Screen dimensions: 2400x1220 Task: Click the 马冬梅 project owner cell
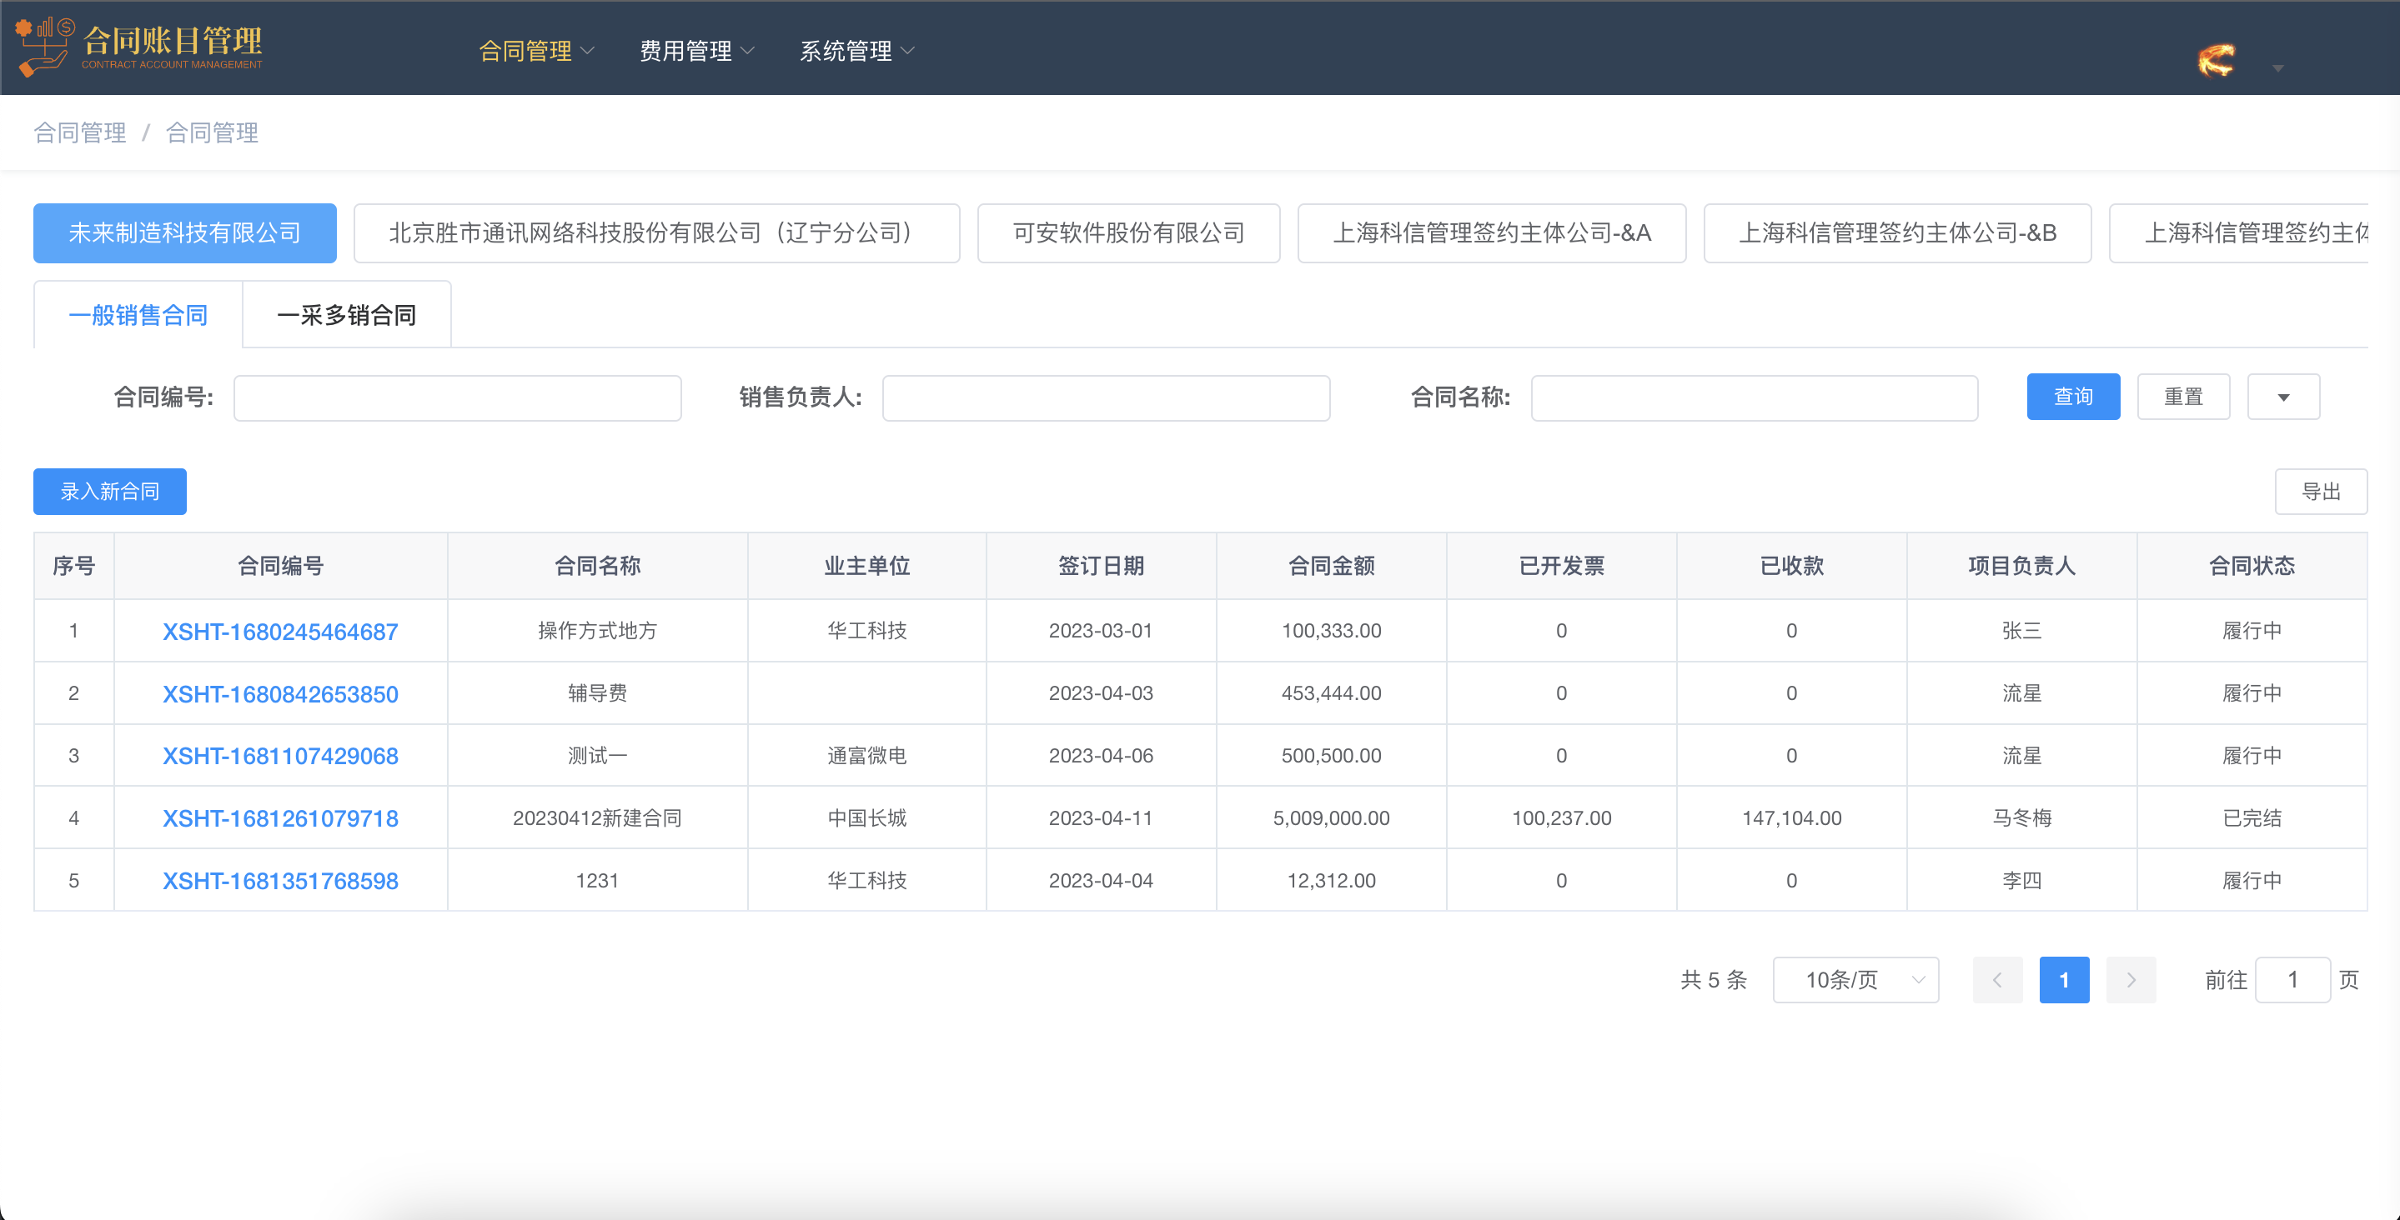pyautogui.click(x=2021, y=817)
